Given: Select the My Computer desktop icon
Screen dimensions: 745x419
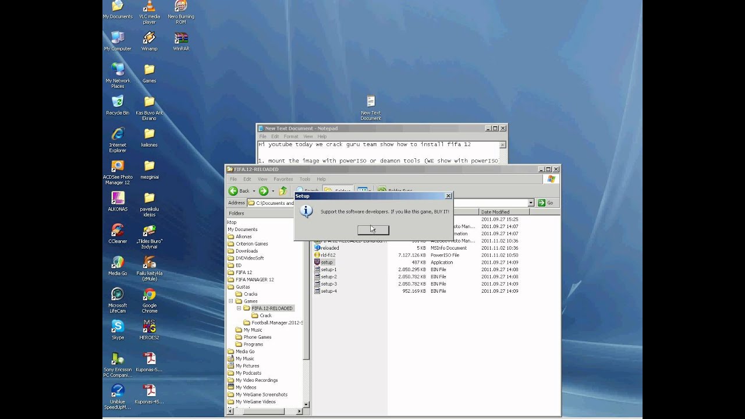Looking at the screenshot, I should pyautogui.click(x=118, y=41).
